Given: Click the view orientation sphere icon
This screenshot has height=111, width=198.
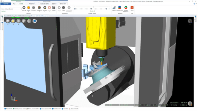Looking at the screenshot, I should (x=8, y=21).
